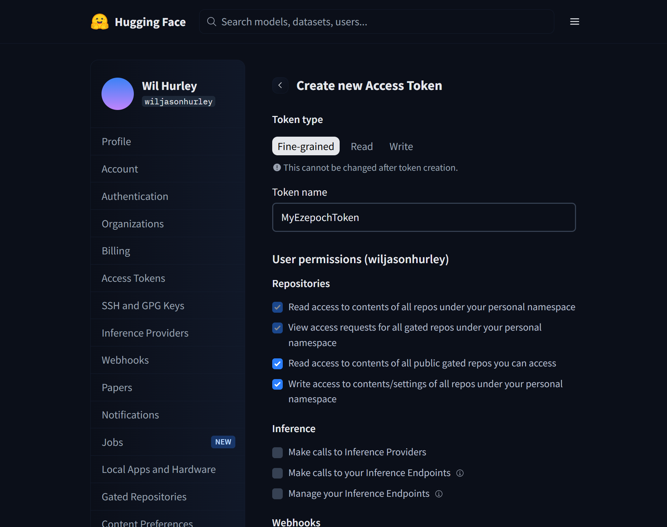Select the Write token type
Image resolution: width=667 pixels, height=527 pixels.
[x=401, y=146]
